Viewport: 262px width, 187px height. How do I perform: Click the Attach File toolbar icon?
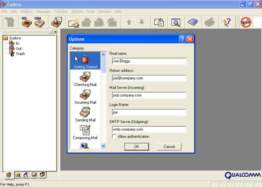coord(159,22)
